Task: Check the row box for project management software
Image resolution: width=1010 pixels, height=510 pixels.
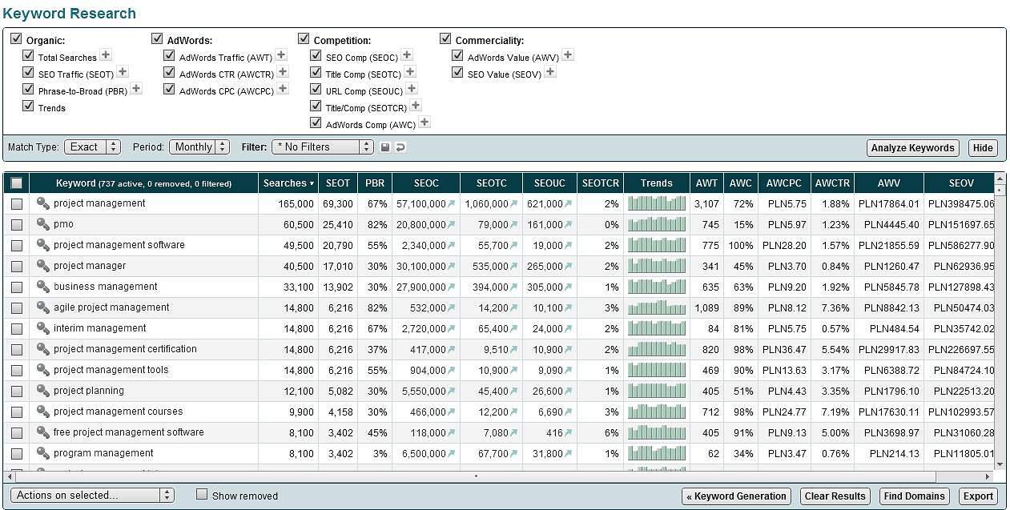Action: 17,246
